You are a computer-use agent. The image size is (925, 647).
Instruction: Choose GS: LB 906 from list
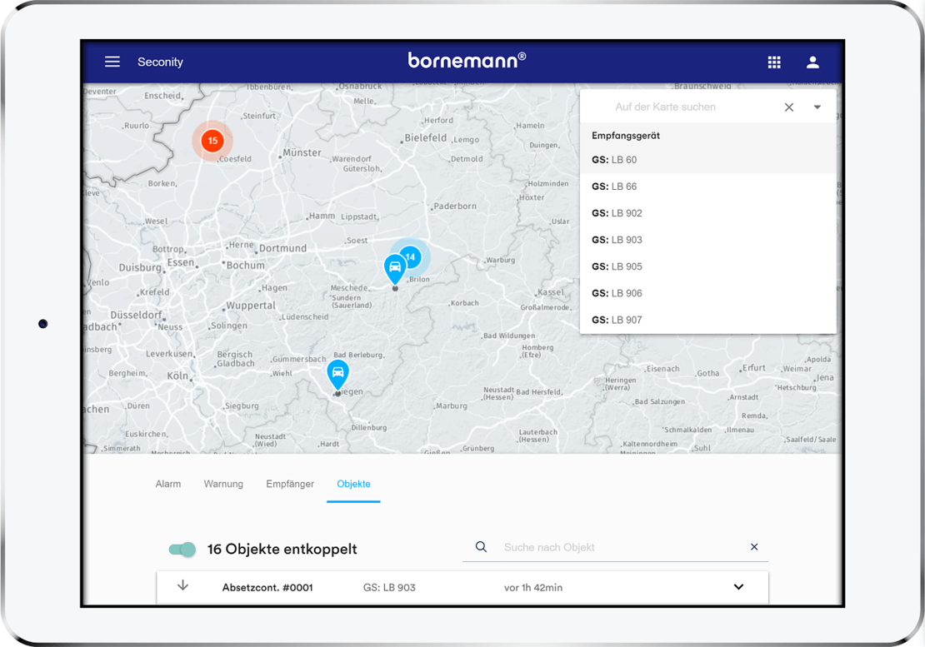[x=707, y=293]
